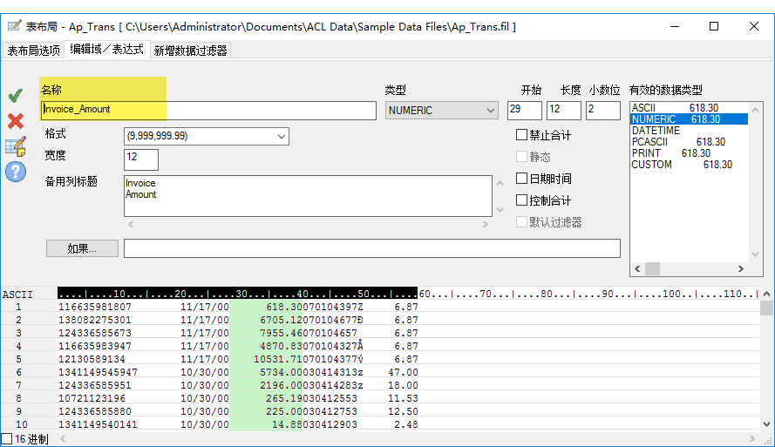Screen dimensions: 775x447
Task: Open help with the blue question icon
Action: pos(16,172)
